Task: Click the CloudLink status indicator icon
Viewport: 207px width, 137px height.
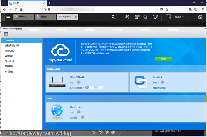Action: [x=162, y=82]
